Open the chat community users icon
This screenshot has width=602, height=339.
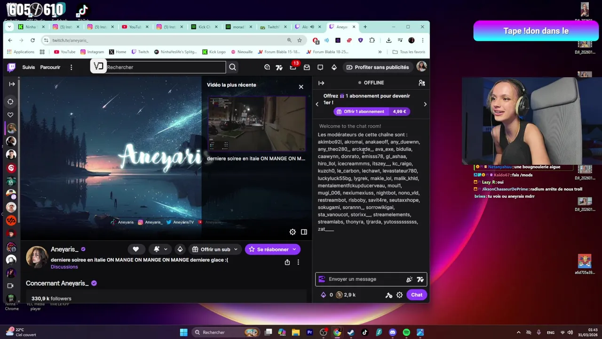(422, 83)
